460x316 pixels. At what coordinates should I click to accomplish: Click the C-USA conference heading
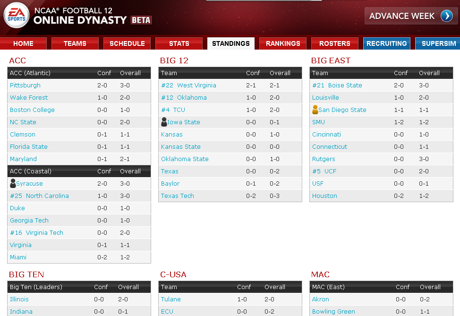(173, 274)
